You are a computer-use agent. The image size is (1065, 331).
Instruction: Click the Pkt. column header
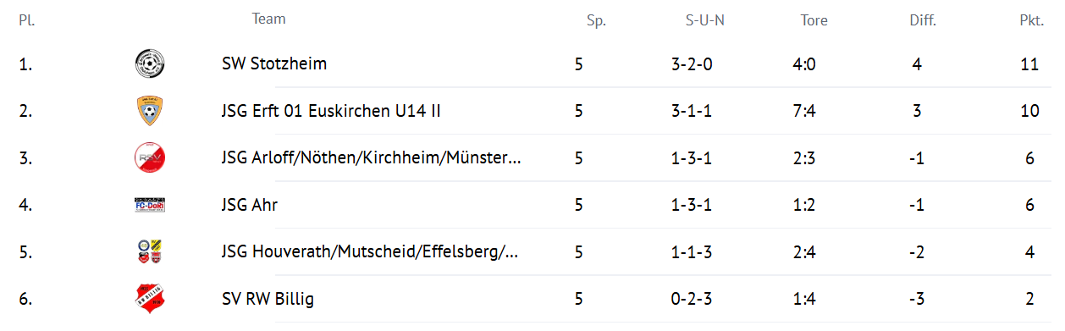[x=1031, y=21]
